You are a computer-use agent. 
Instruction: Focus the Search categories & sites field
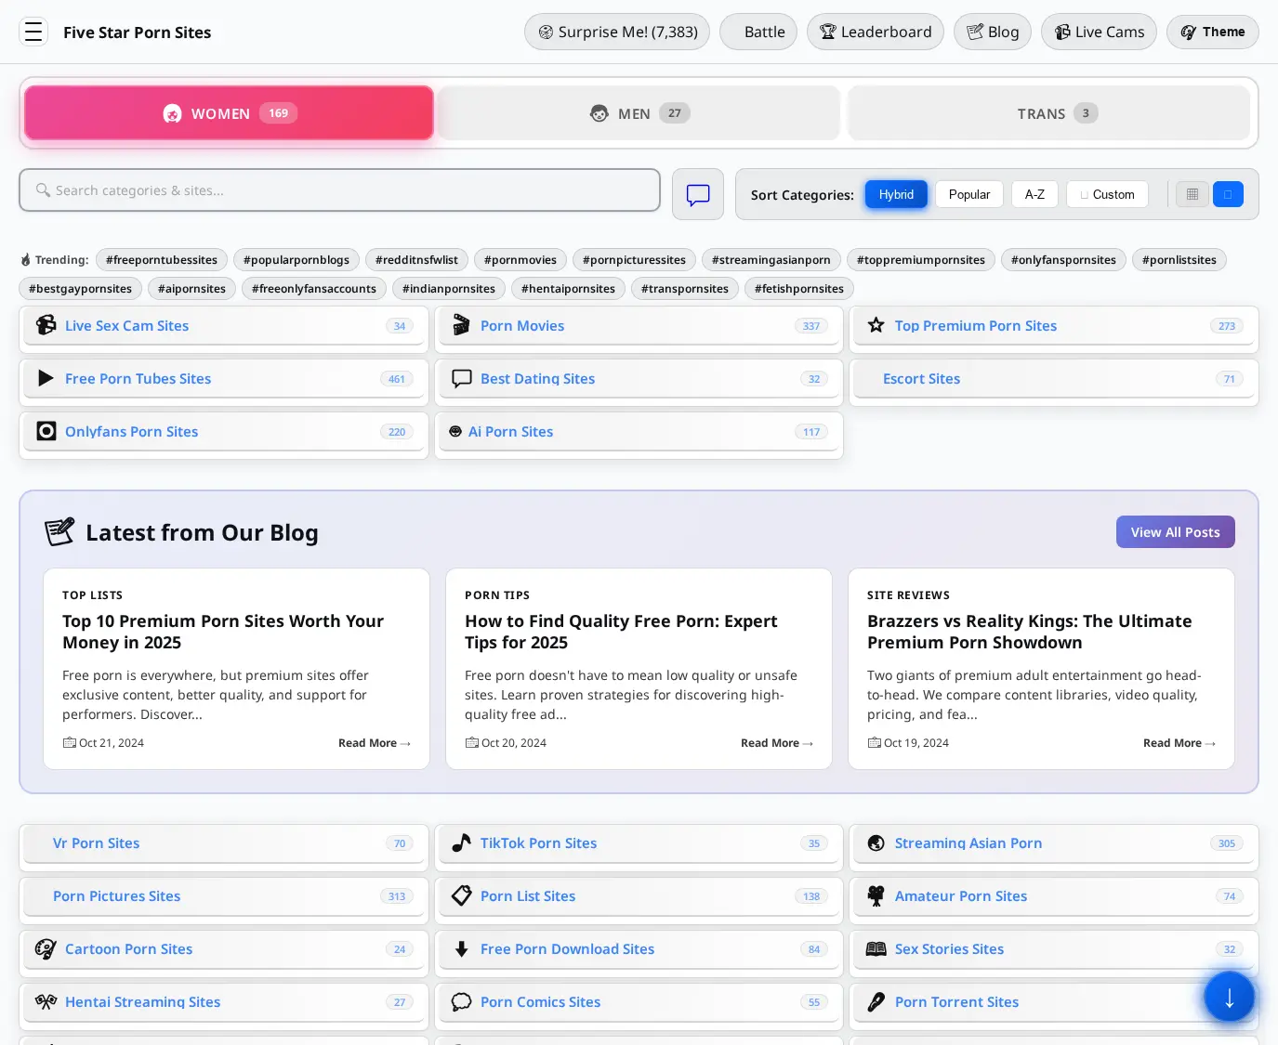click(339, 190)
